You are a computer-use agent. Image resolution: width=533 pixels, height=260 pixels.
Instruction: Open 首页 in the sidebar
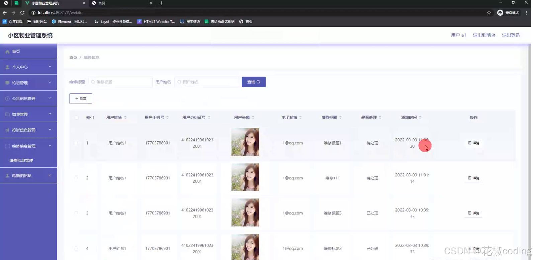pos(28,51)
